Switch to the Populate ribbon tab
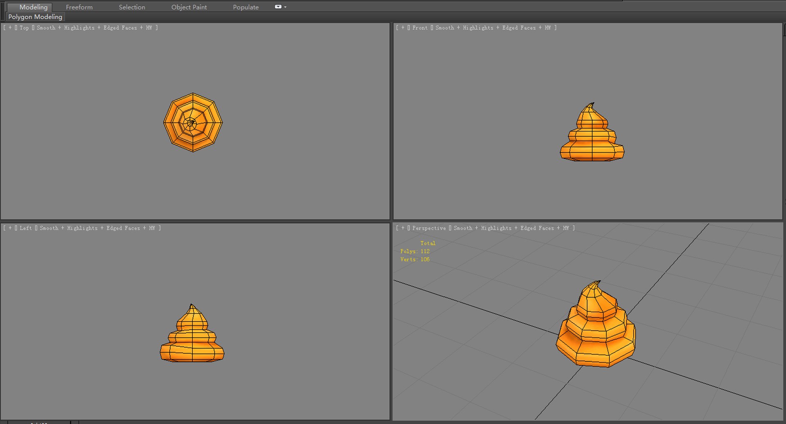Image resolution: width=786 pixels, height=424 pixels. click(x=246, y=7)
